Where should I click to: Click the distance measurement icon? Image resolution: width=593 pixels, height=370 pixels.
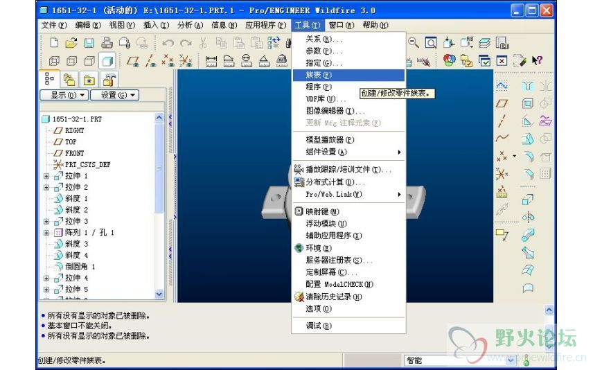[x=211, y=60]
